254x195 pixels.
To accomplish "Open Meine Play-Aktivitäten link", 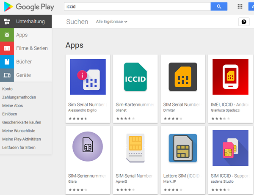I will (22, 139).
